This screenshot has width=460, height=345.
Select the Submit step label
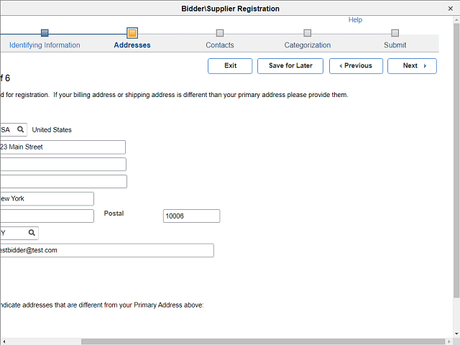395,45
